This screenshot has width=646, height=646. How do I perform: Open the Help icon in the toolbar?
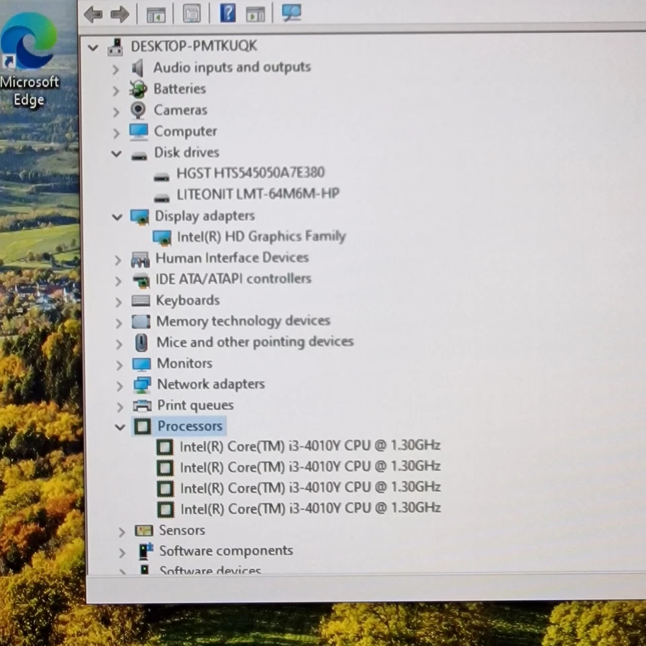[227, 13]
